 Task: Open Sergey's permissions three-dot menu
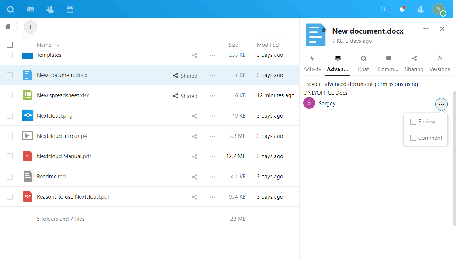coord(442,104)
